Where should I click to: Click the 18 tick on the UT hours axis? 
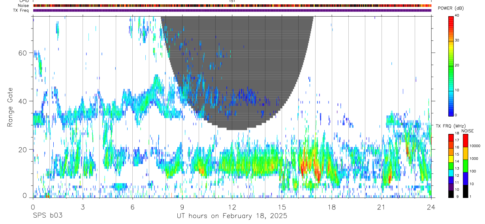(332, 207)
